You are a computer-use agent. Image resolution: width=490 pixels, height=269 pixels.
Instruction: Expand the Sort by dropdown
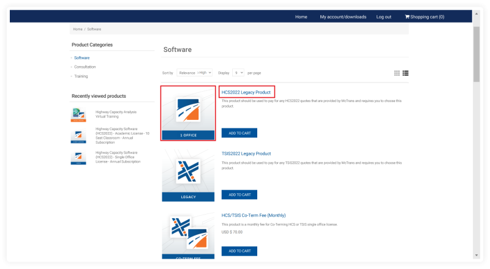coord(195,73)
